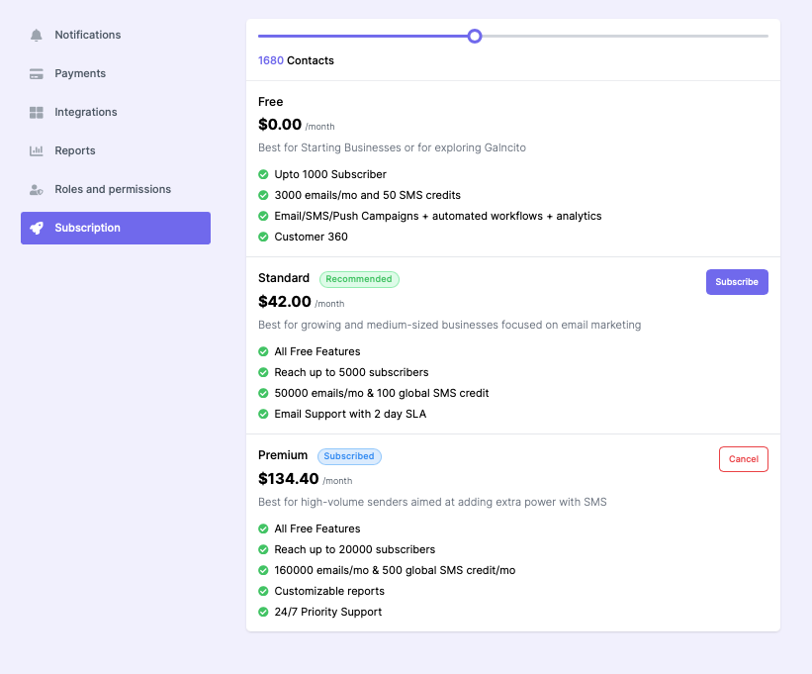The image size is (812, 674).
Task: Click the 1680 Contacts value
Action: coord(296,60)
